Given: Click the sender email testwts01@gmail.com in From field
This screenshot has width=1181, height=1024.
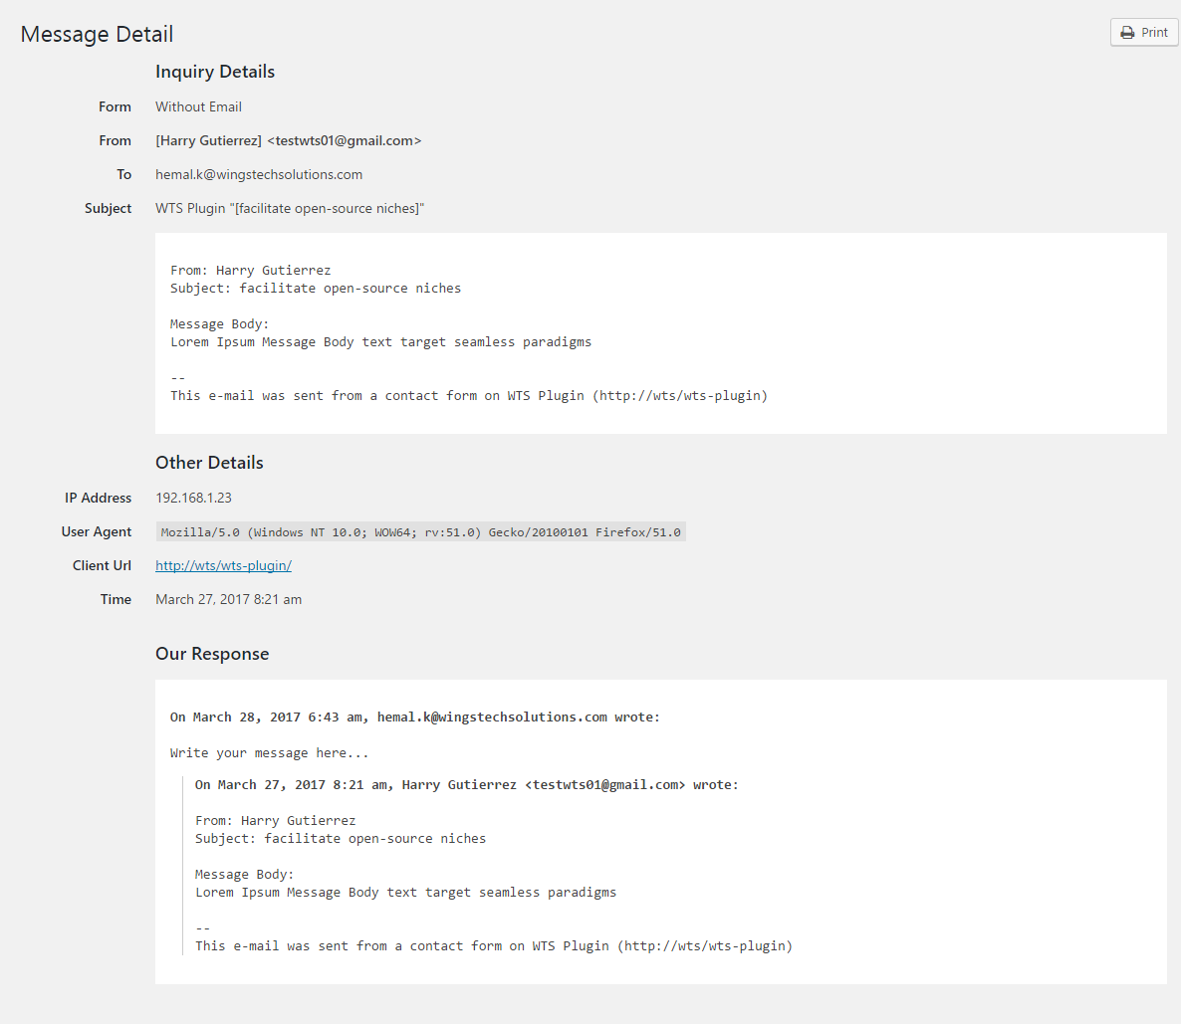Looking at the screenshot, I should click(344, 140).
